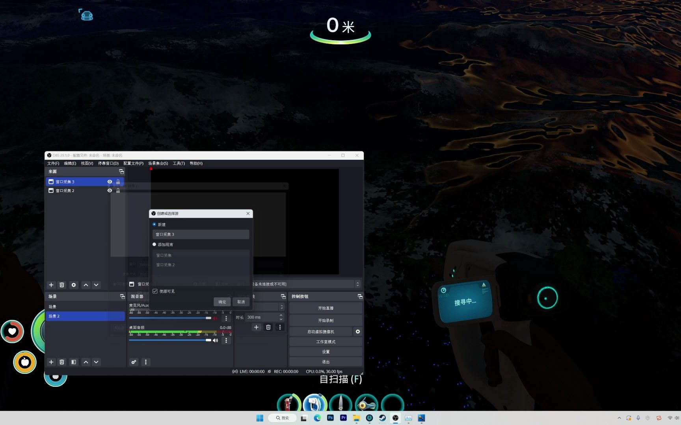This screenshot has height=425, width=681.
Task: Open Photoshop from the taskbar
Action: pos(330,418)
